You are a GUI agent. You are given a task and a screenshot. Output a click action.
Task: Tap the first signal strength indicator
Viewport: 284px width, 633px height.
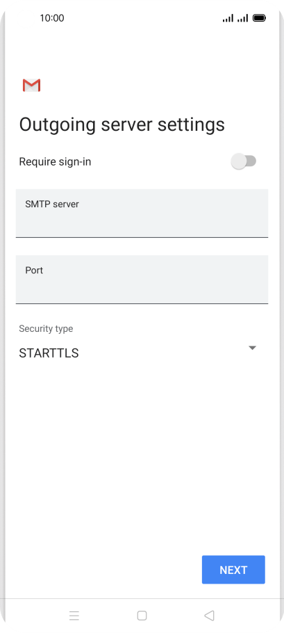pyautogui.click(x=228, y=18)
